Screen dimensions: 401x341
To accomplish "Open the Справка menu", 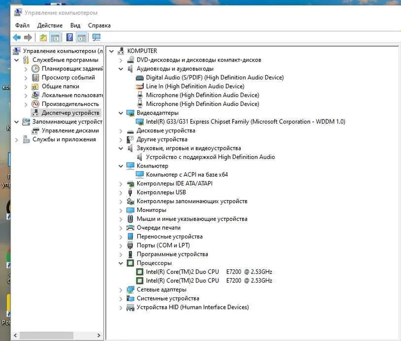I will click(x=99, y=25).
